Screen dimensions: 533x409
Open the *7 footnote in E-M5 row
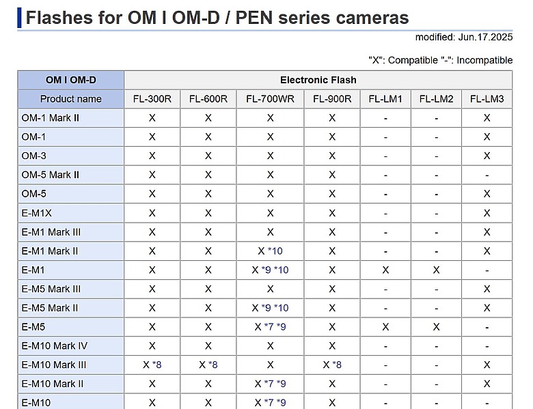click(x=269, y=327)
